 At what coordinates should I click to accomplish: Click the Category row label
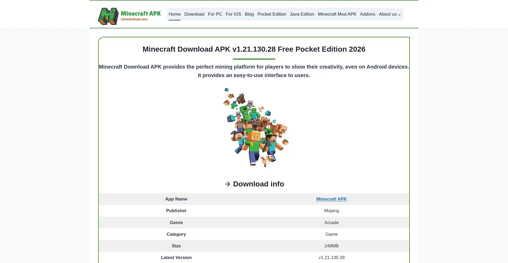(176, 234)
